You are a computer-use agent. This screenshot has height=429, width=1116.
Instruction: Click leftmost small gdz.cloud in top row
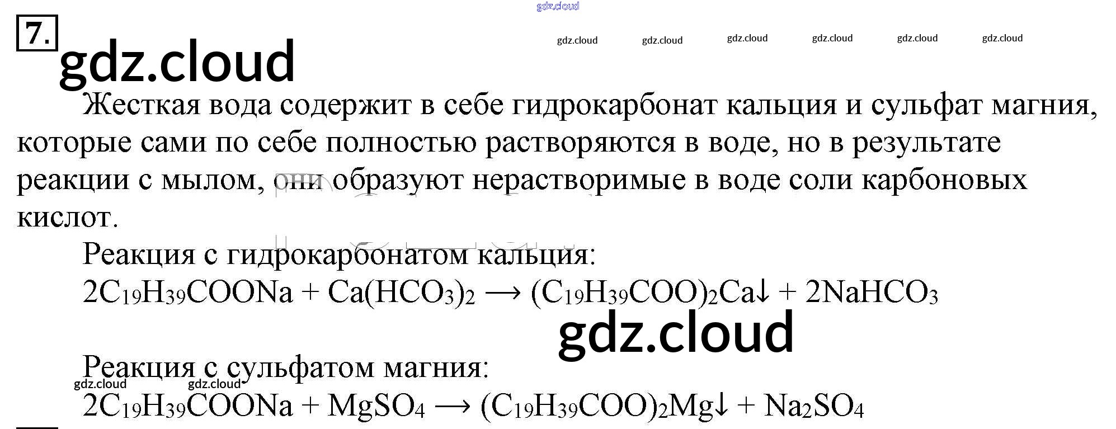pos(577,40)
